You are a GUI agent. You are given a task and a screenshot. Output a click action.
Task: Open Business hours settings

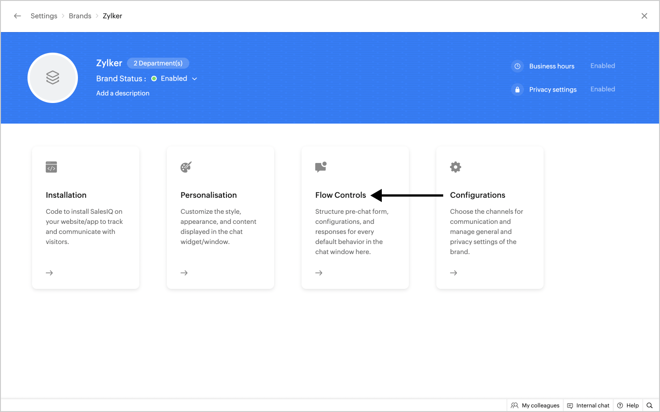552,66
